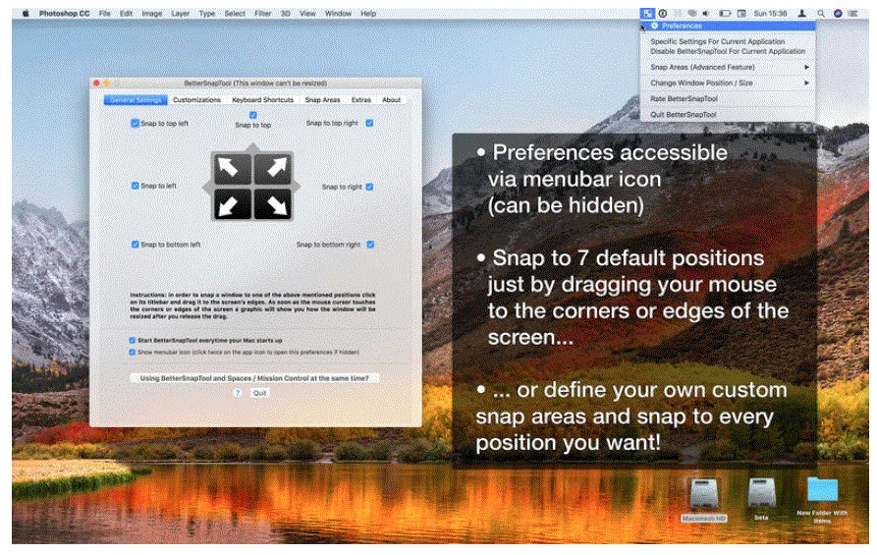Toggle the Snap to bottom left checkbox
The image size is (877, 555).
[135, 244]
